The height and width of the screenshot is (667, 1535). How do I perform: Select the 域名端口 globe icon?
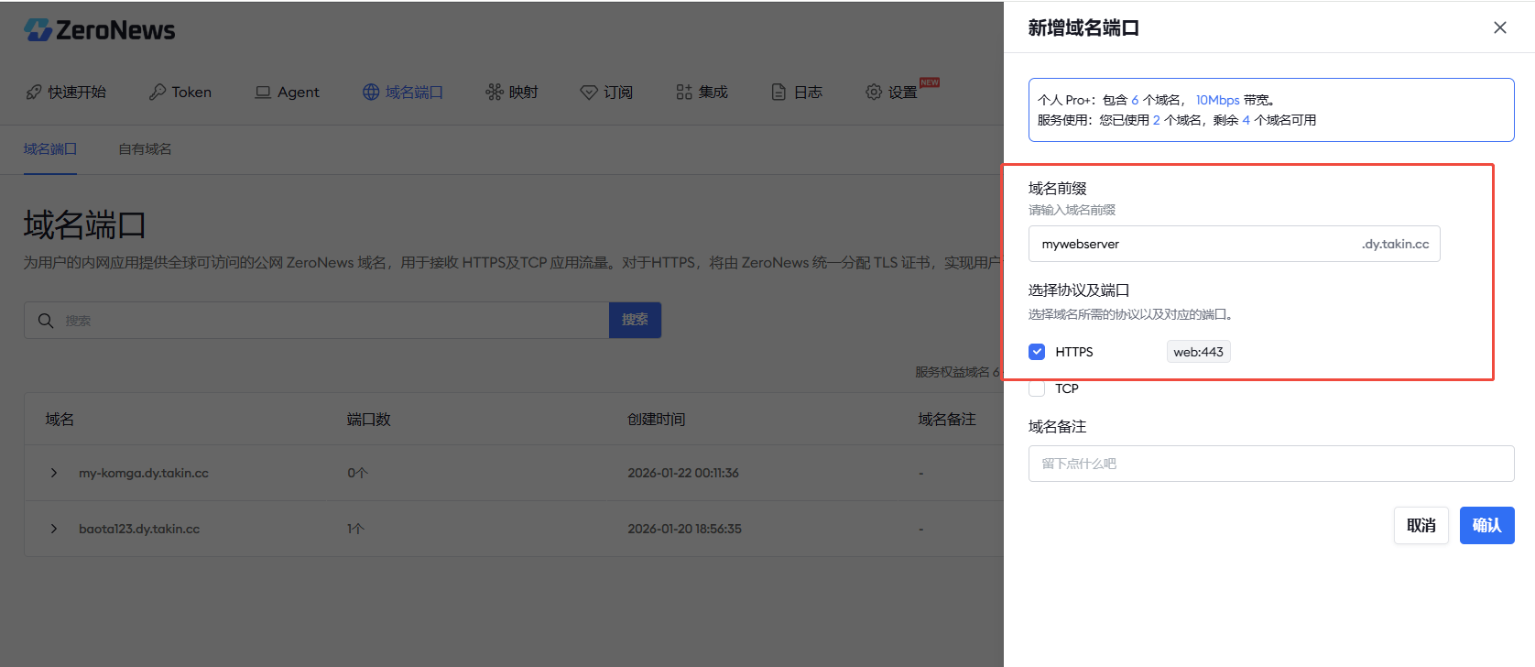coord(371,92)
